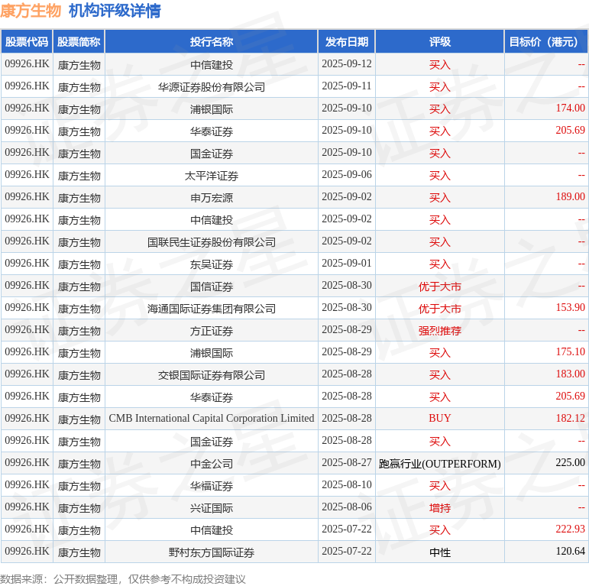Viewport: 589px width, 586px height.
Task: Click 买入 rating in 申万宏源 row
Action: pyautogui.click(x=439, y=198)
